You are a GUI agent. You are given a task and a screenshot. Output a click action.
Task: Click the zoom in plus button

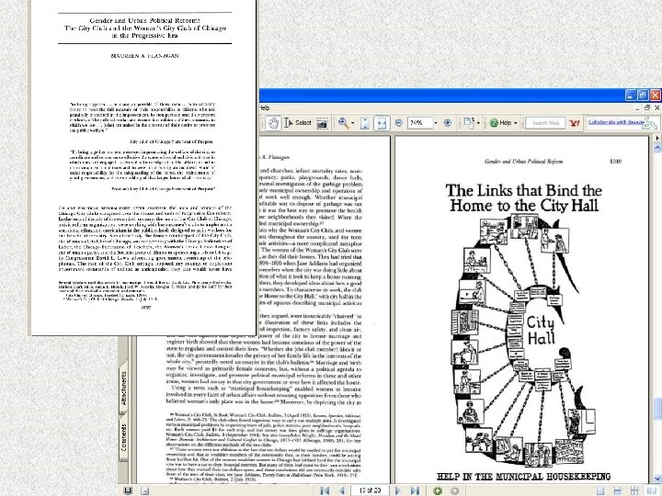click(448, 123)
